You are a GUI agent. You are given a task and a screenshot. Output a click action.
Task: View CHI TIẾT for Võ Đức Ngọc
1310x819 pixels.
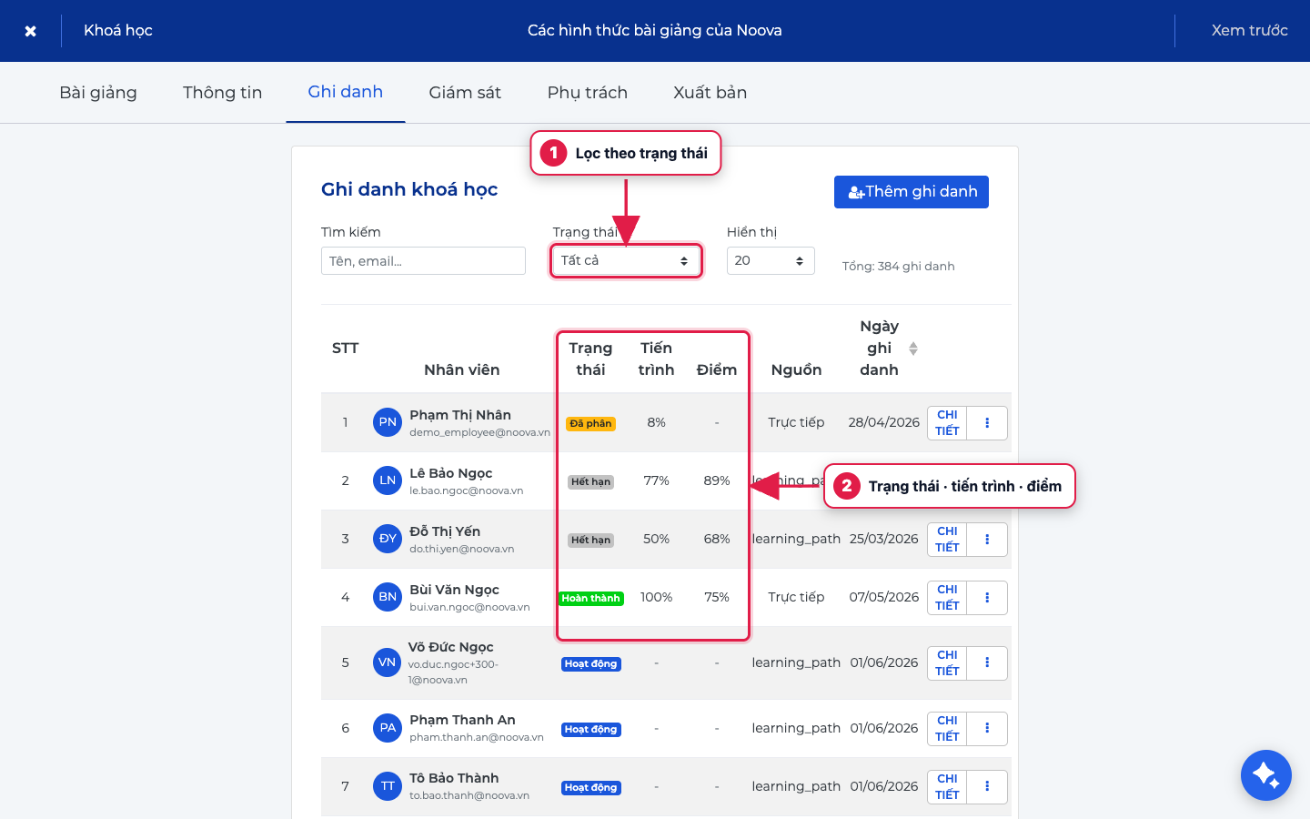pos(947,663)
